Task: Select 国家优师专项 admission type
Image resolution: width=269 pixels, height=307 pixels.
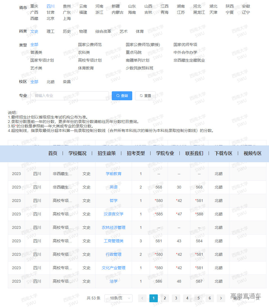Action: pos(185,45)
